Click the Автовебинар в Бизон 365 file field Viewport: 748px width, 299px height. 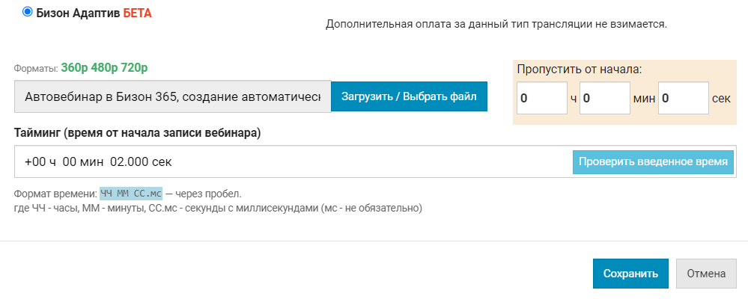[x=172, y=97]
